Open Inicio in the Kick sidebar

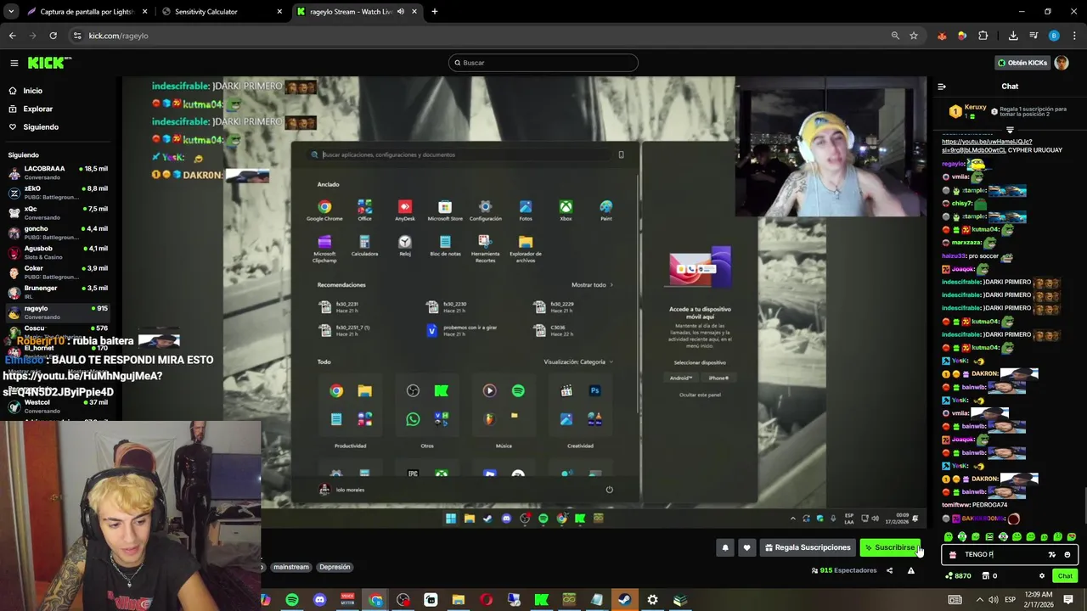[x=32, y=91]
